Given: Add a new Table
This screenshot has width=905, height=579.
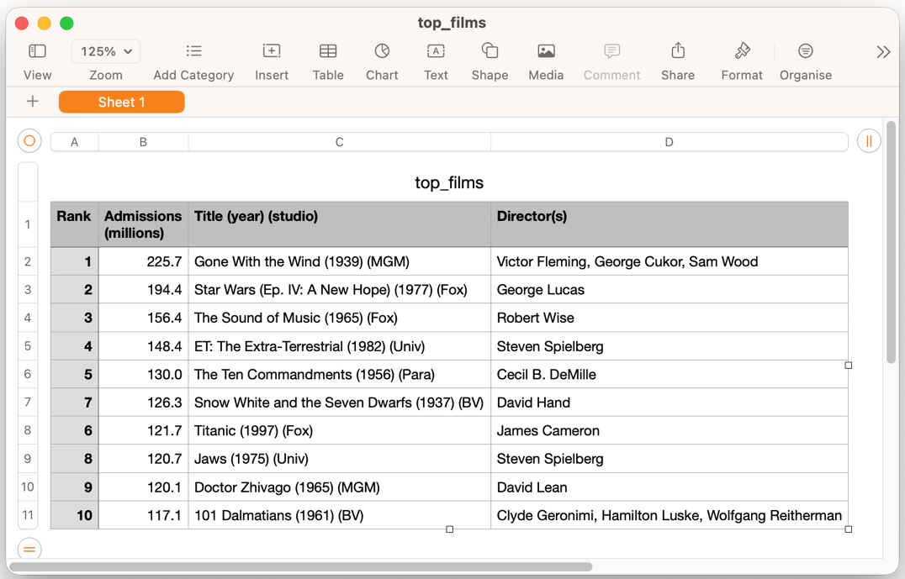Looking at the screenshot, I should [x=328, y=61].
